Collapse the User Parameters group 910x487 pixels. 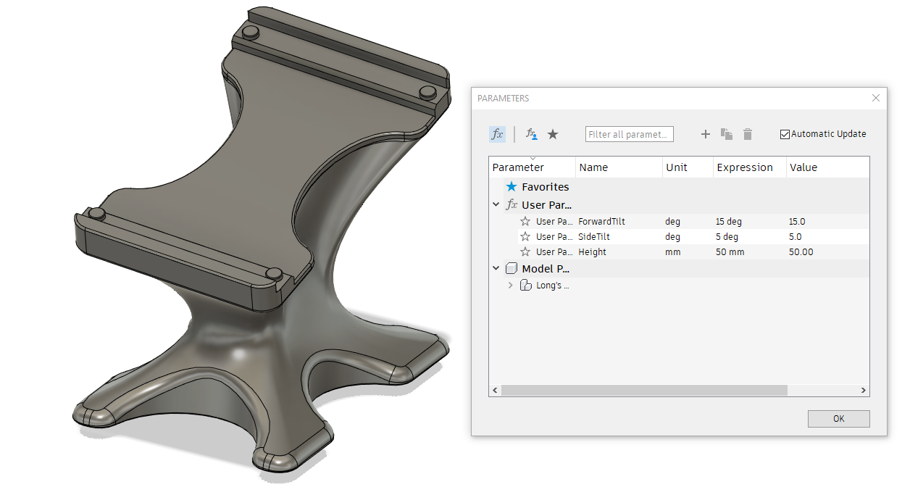coord(496,205)
